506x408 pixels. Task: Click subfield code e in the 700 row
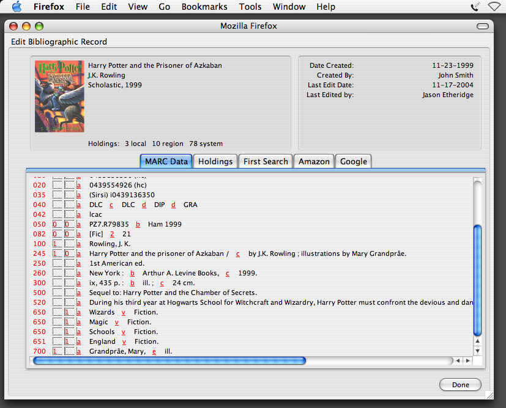(x=154, y=352)
